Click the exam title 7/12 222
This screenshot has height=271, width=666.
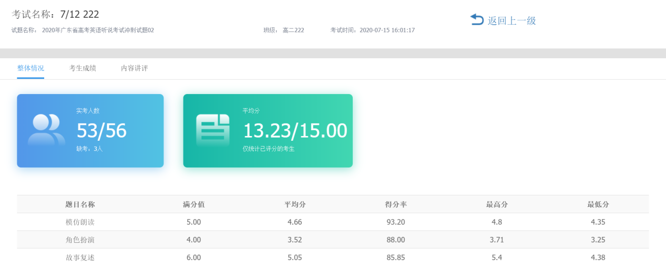point(79,14)
